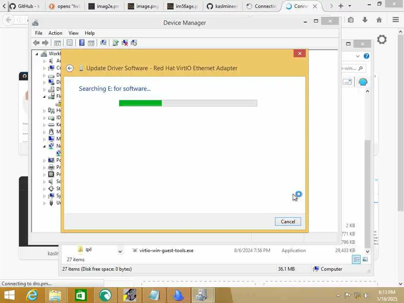Screen dimensions: 404x303
Task: Click the Action Center flag tray icon
Action: click(x=348, y=295)
